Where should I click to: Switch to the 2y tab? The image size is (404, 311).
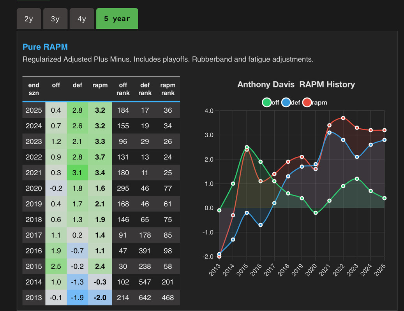point(29,19)
